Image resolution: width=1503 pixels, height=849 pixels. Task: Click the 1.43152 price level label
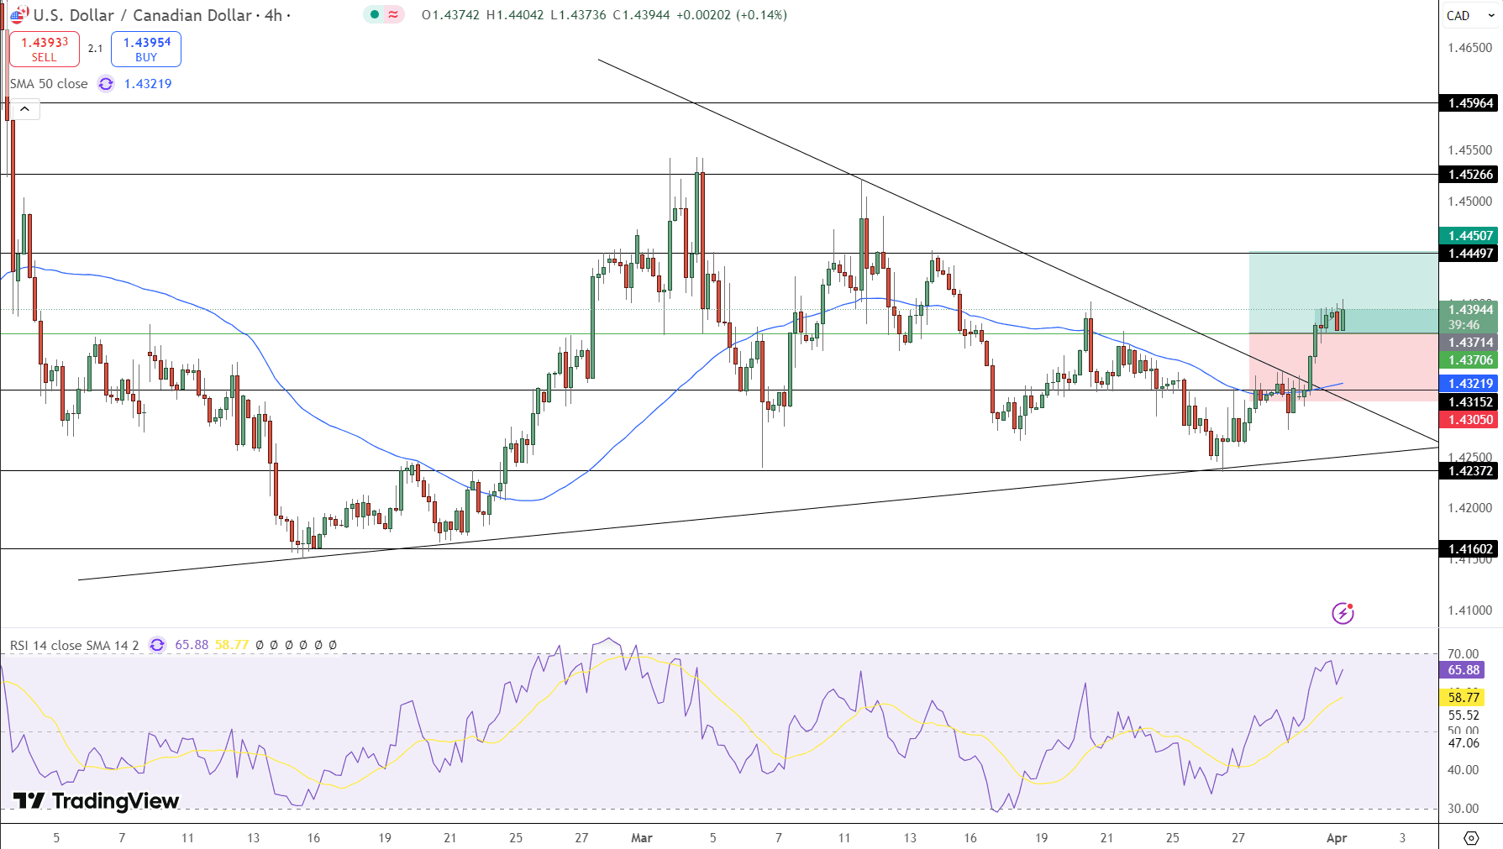[x=1470, y=402]
